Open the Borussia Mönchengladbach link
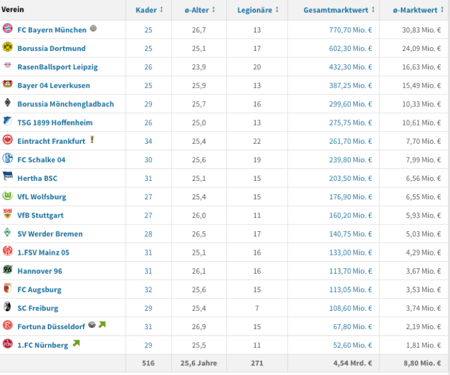 tap(66, 104)
